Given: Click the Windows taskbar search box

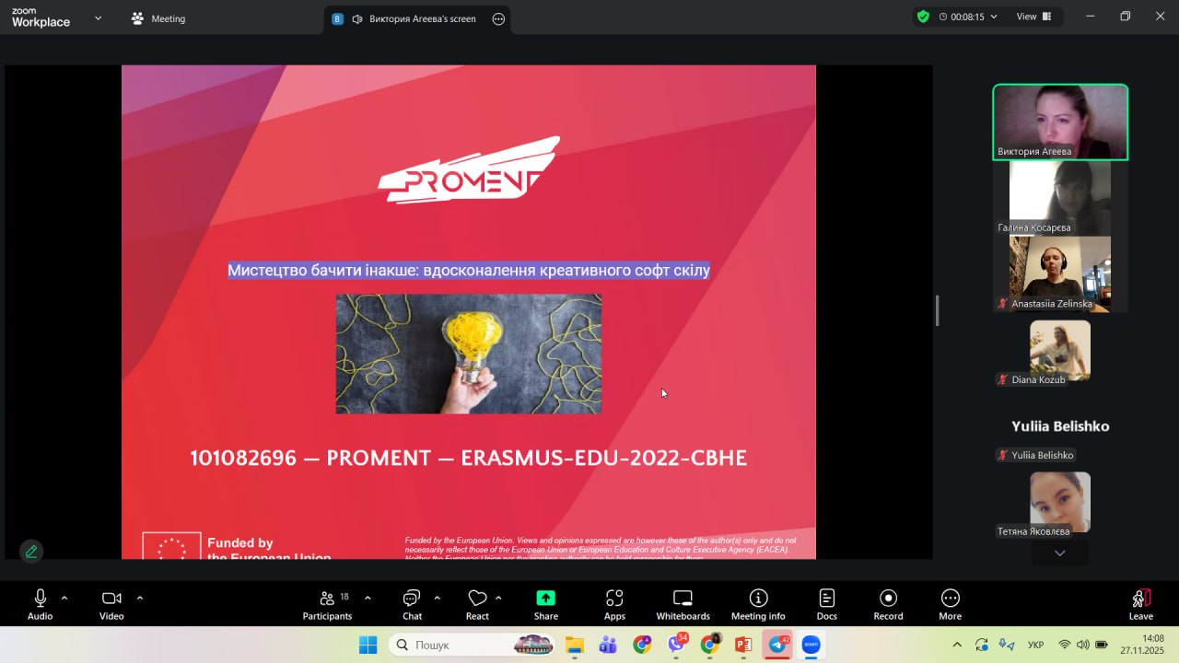Looking at the screenshot, I should [x=472, y=645].
